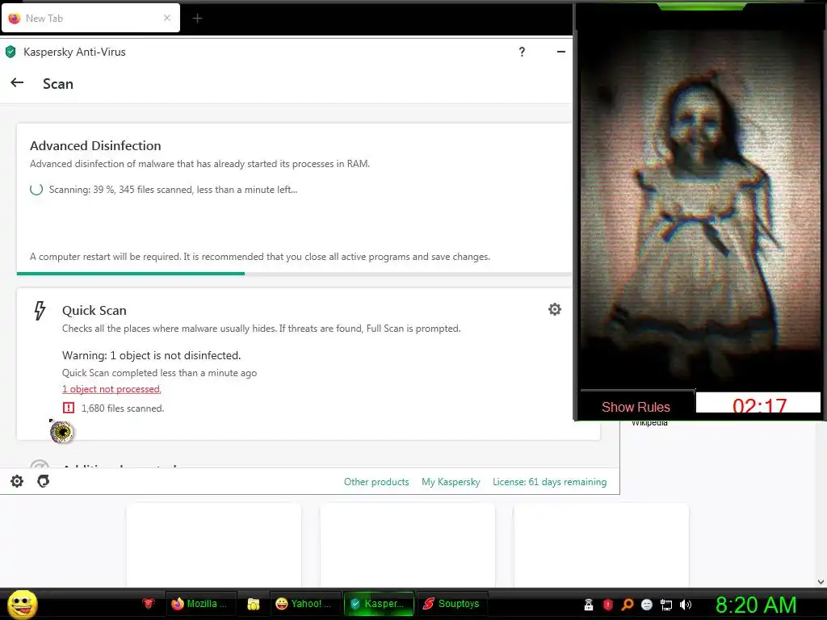827x620 pixels.
Task: Open the volume speaker tray icon
Action: coord(686,605)
